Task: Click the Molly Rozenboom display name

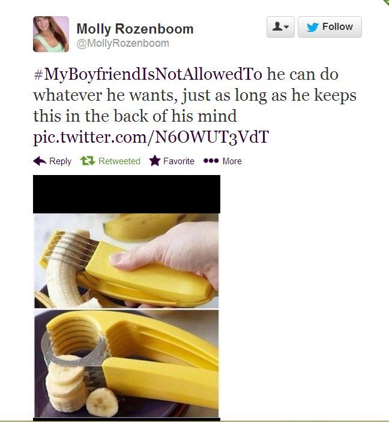Action: (x=135, y=29)
